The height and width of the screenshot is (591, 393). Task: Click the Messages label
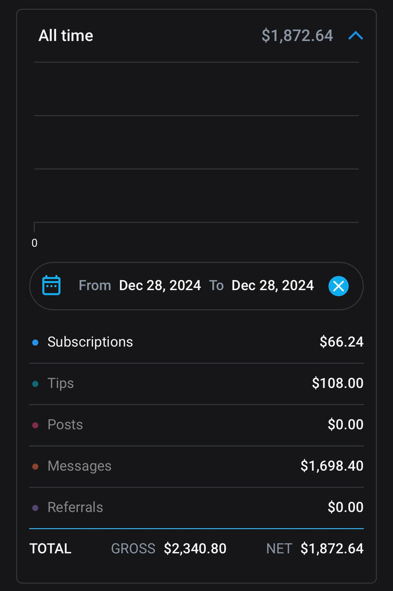point(79,466)
